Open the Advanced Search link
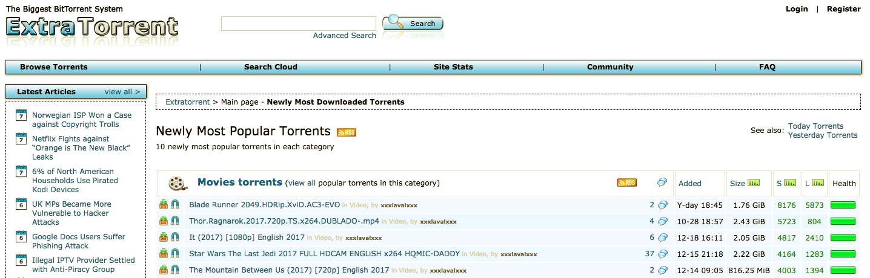 click(x=344, y=36)
